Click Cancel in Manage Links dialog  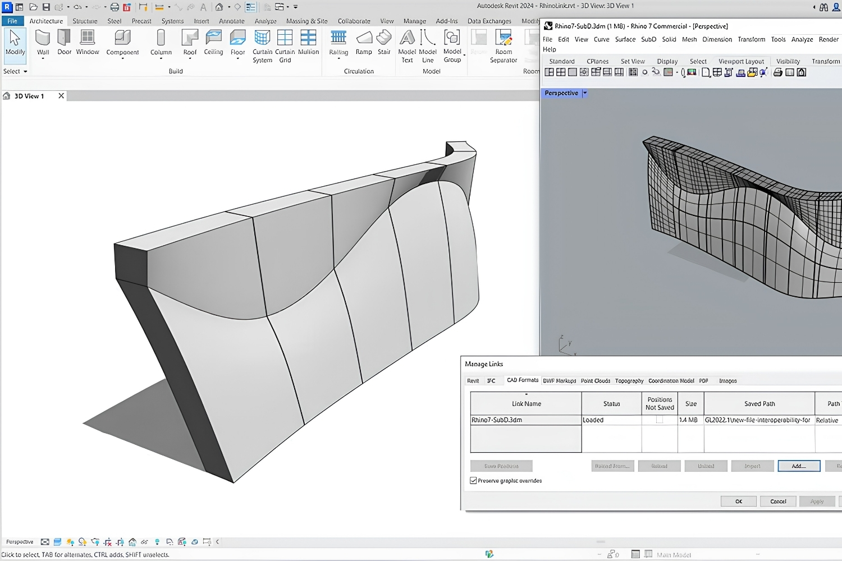point(778,501)
